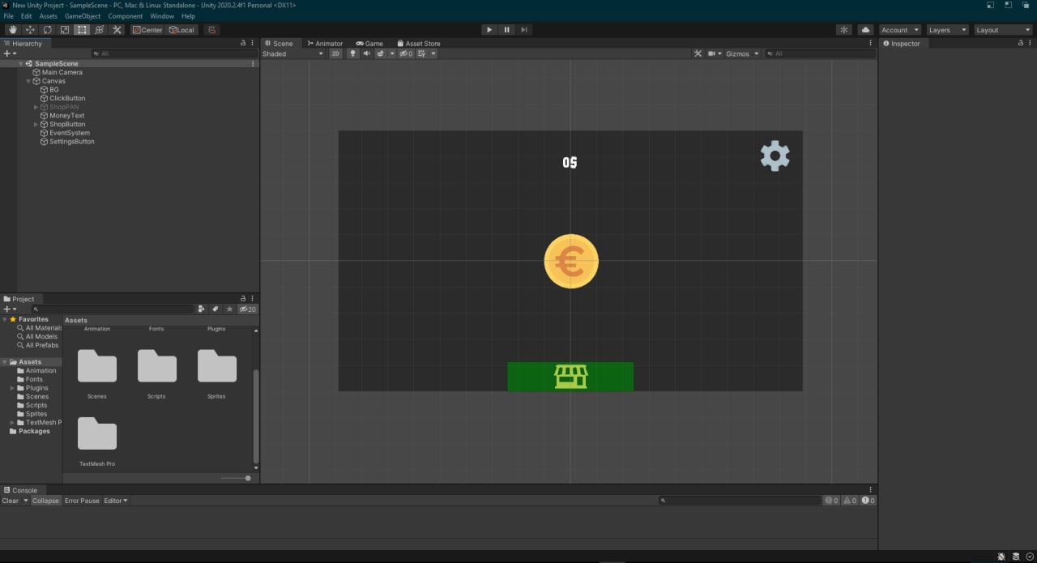Select the Transform tool
This screenshot has height=563, width=1037.
coord(100,30)
